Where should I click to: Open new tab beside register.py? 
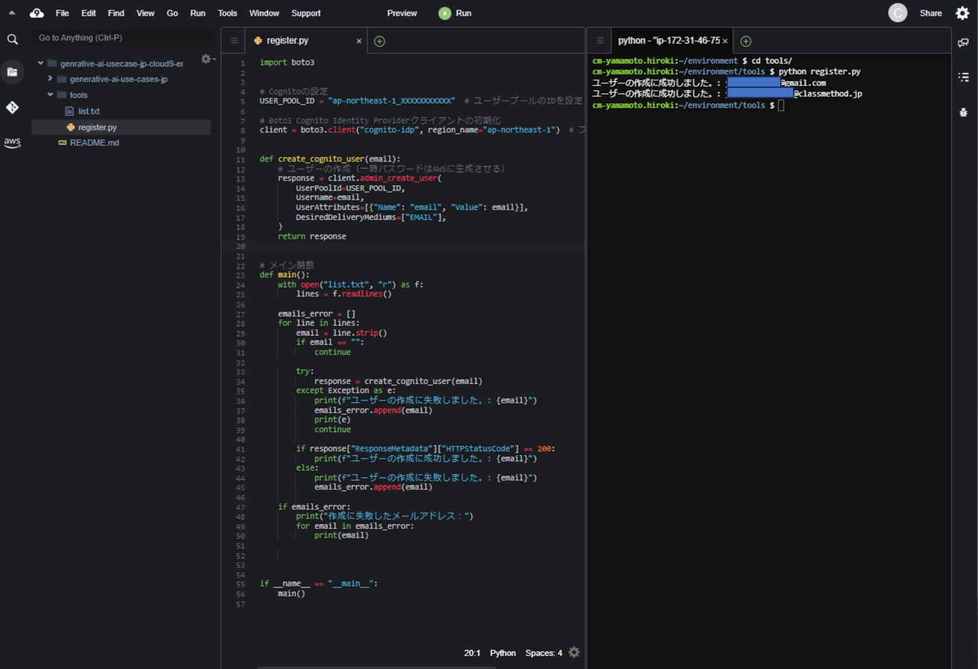coord(379,41)
